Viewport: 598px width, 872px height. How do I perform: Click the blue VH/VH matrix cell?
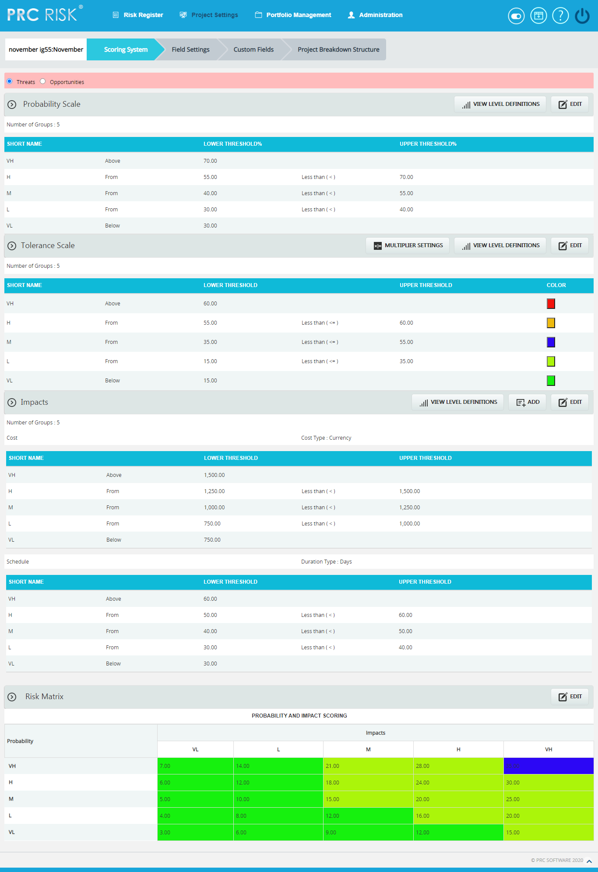[549, 766]
